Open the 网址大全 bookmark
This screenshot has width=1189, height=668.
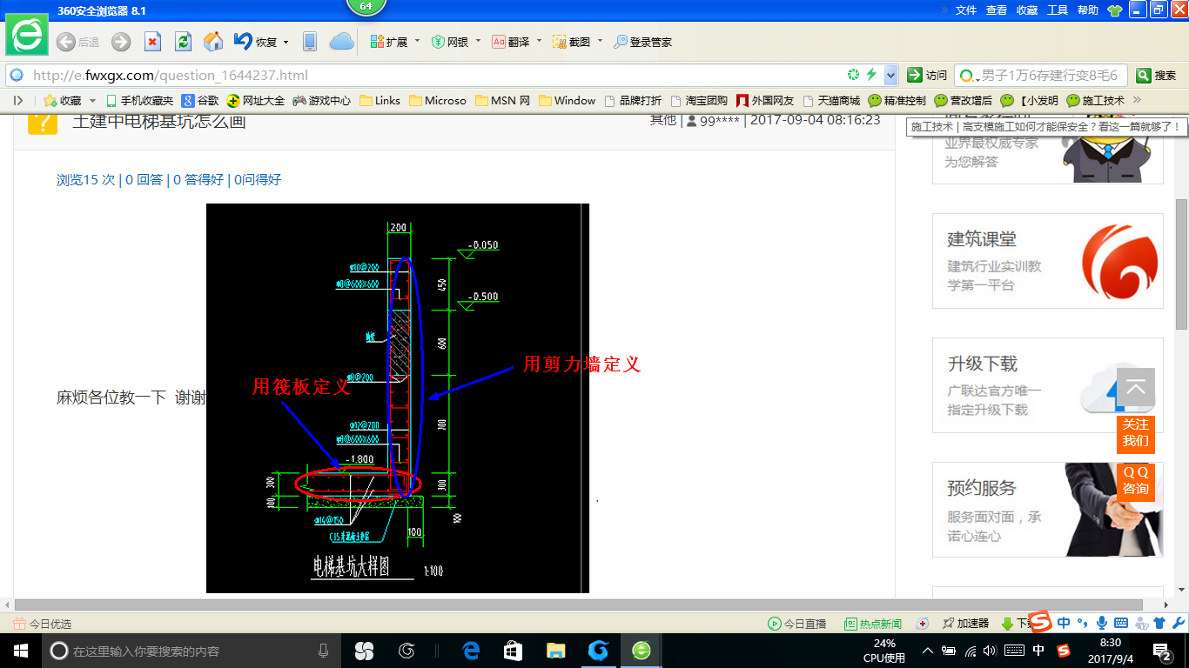256,101
